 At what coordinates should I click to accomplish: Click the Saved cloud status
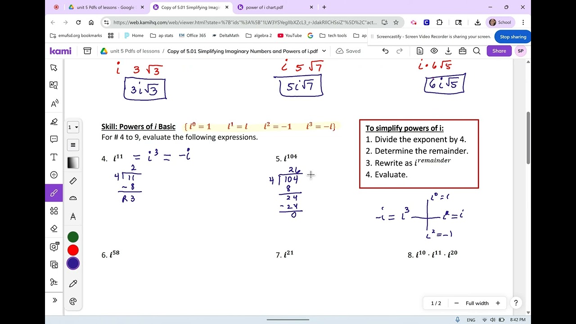click(x=348, y=51)
